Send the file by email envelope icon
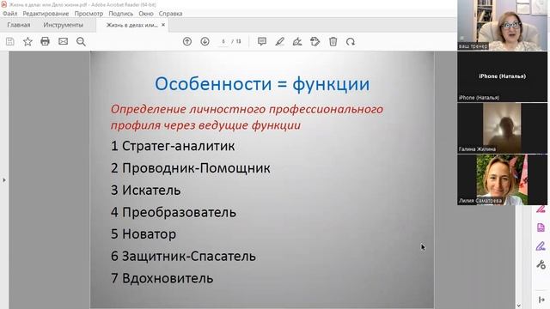Image resolution: width=550 pixels, height=309 pixels. [x=63, y=41]
